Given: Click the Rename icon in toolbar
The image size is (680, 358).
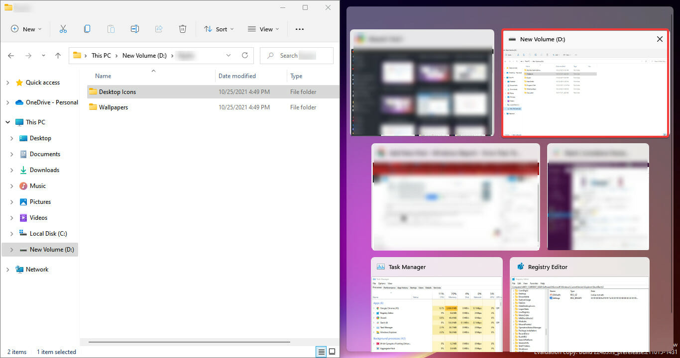Looking at the screenshot, I should (x=135, y=29).
